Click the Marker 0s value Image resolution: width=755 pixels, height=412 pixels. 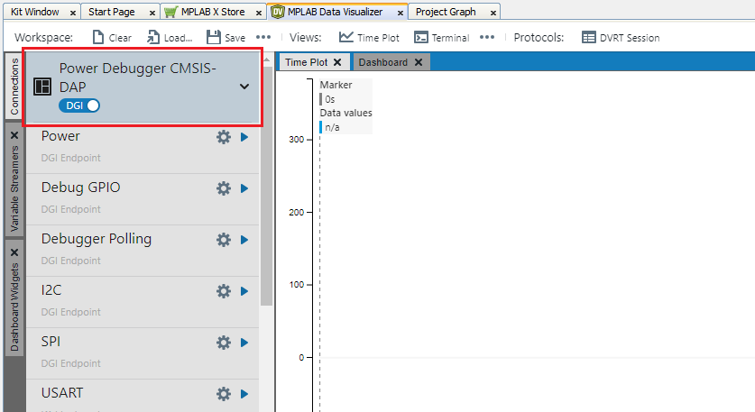[330, 99]
